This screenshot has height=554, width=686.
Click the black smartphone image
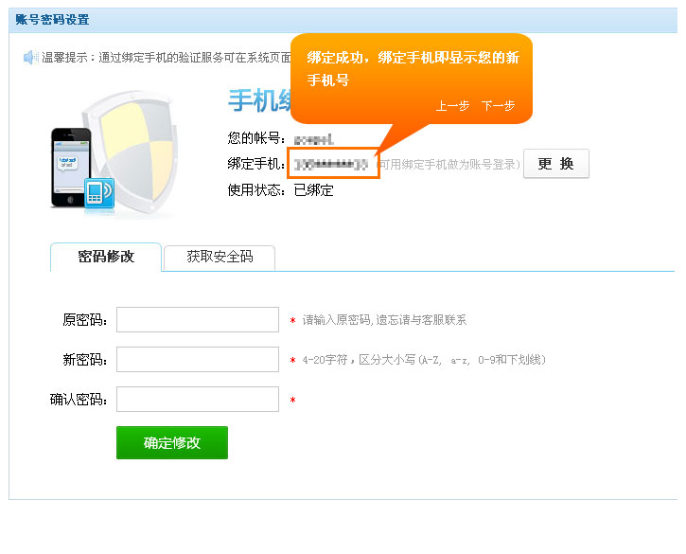tap(69, 167)
